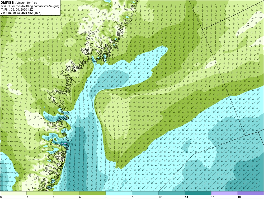
Task: Click the 12–14 m/s teal legend swatch
Action: pyautogui.click(x=172, y=193)
